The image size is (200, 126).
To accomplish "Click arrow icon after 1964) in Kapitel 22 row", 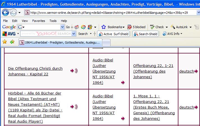I will tap(123, 82).
